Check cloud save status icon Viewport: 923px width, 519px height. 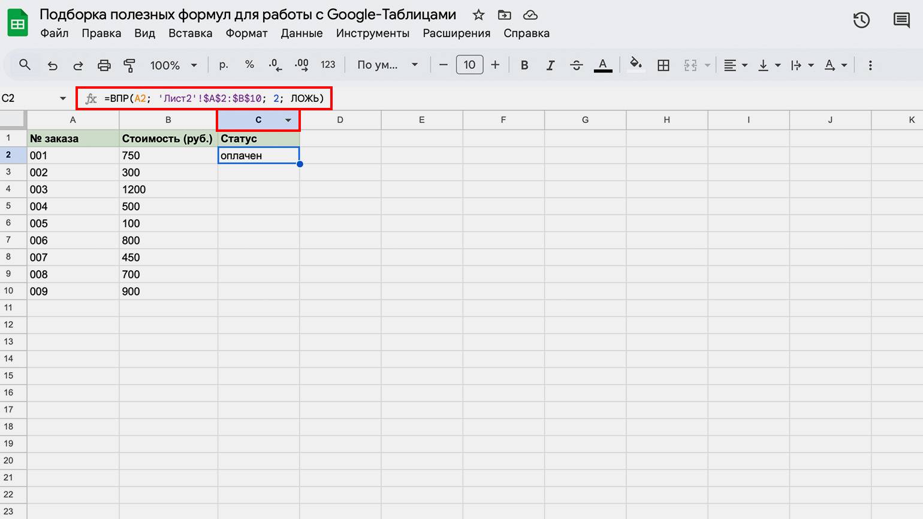tap(530, 15)
